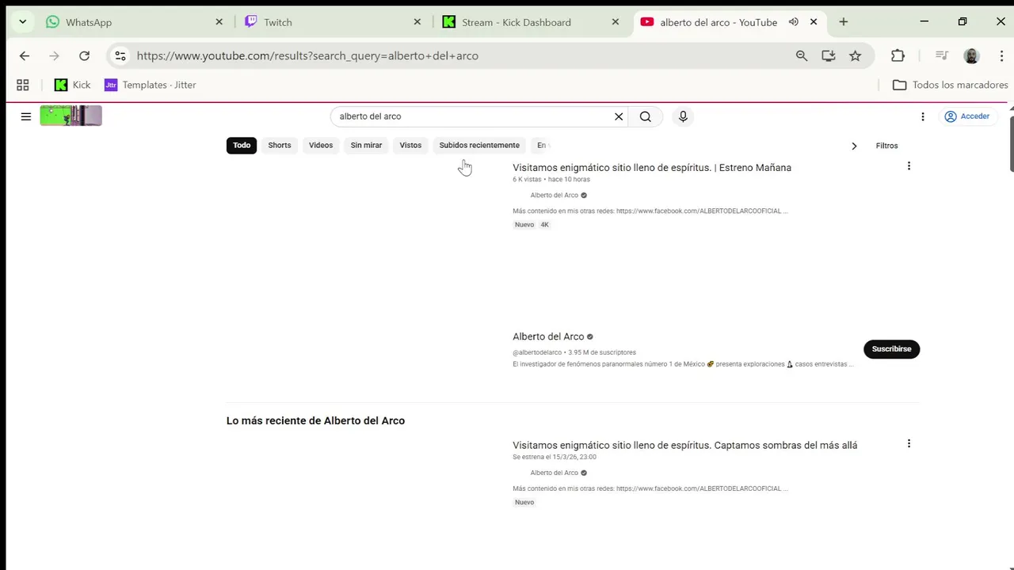This screenshot has height=570, width=1014.
Task: Select the Shorts filter chip
Action: [280, 145]
